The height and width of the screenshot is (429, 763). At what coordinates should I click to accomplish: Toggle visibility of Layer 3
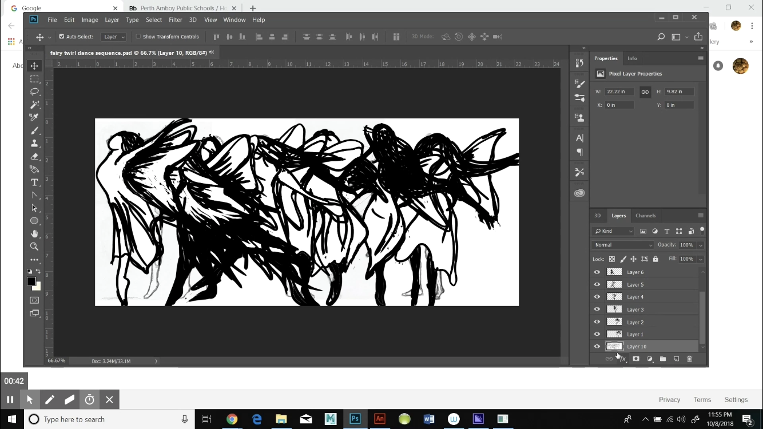click(x=597, y=309)
